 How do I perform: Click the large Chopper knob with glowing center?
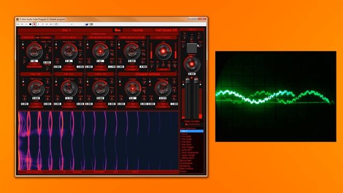[x=132, y=88]
